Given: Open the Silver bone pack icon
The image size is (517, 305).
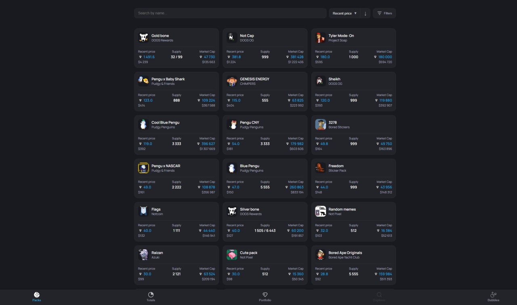Looking at the screenshot, I should (x=232, y=211).
